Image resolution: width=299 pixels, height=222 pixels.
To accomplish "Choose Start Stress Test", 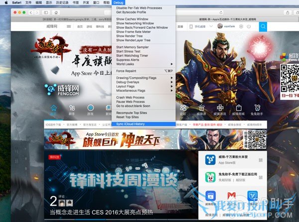I will [x=144, y=51].
